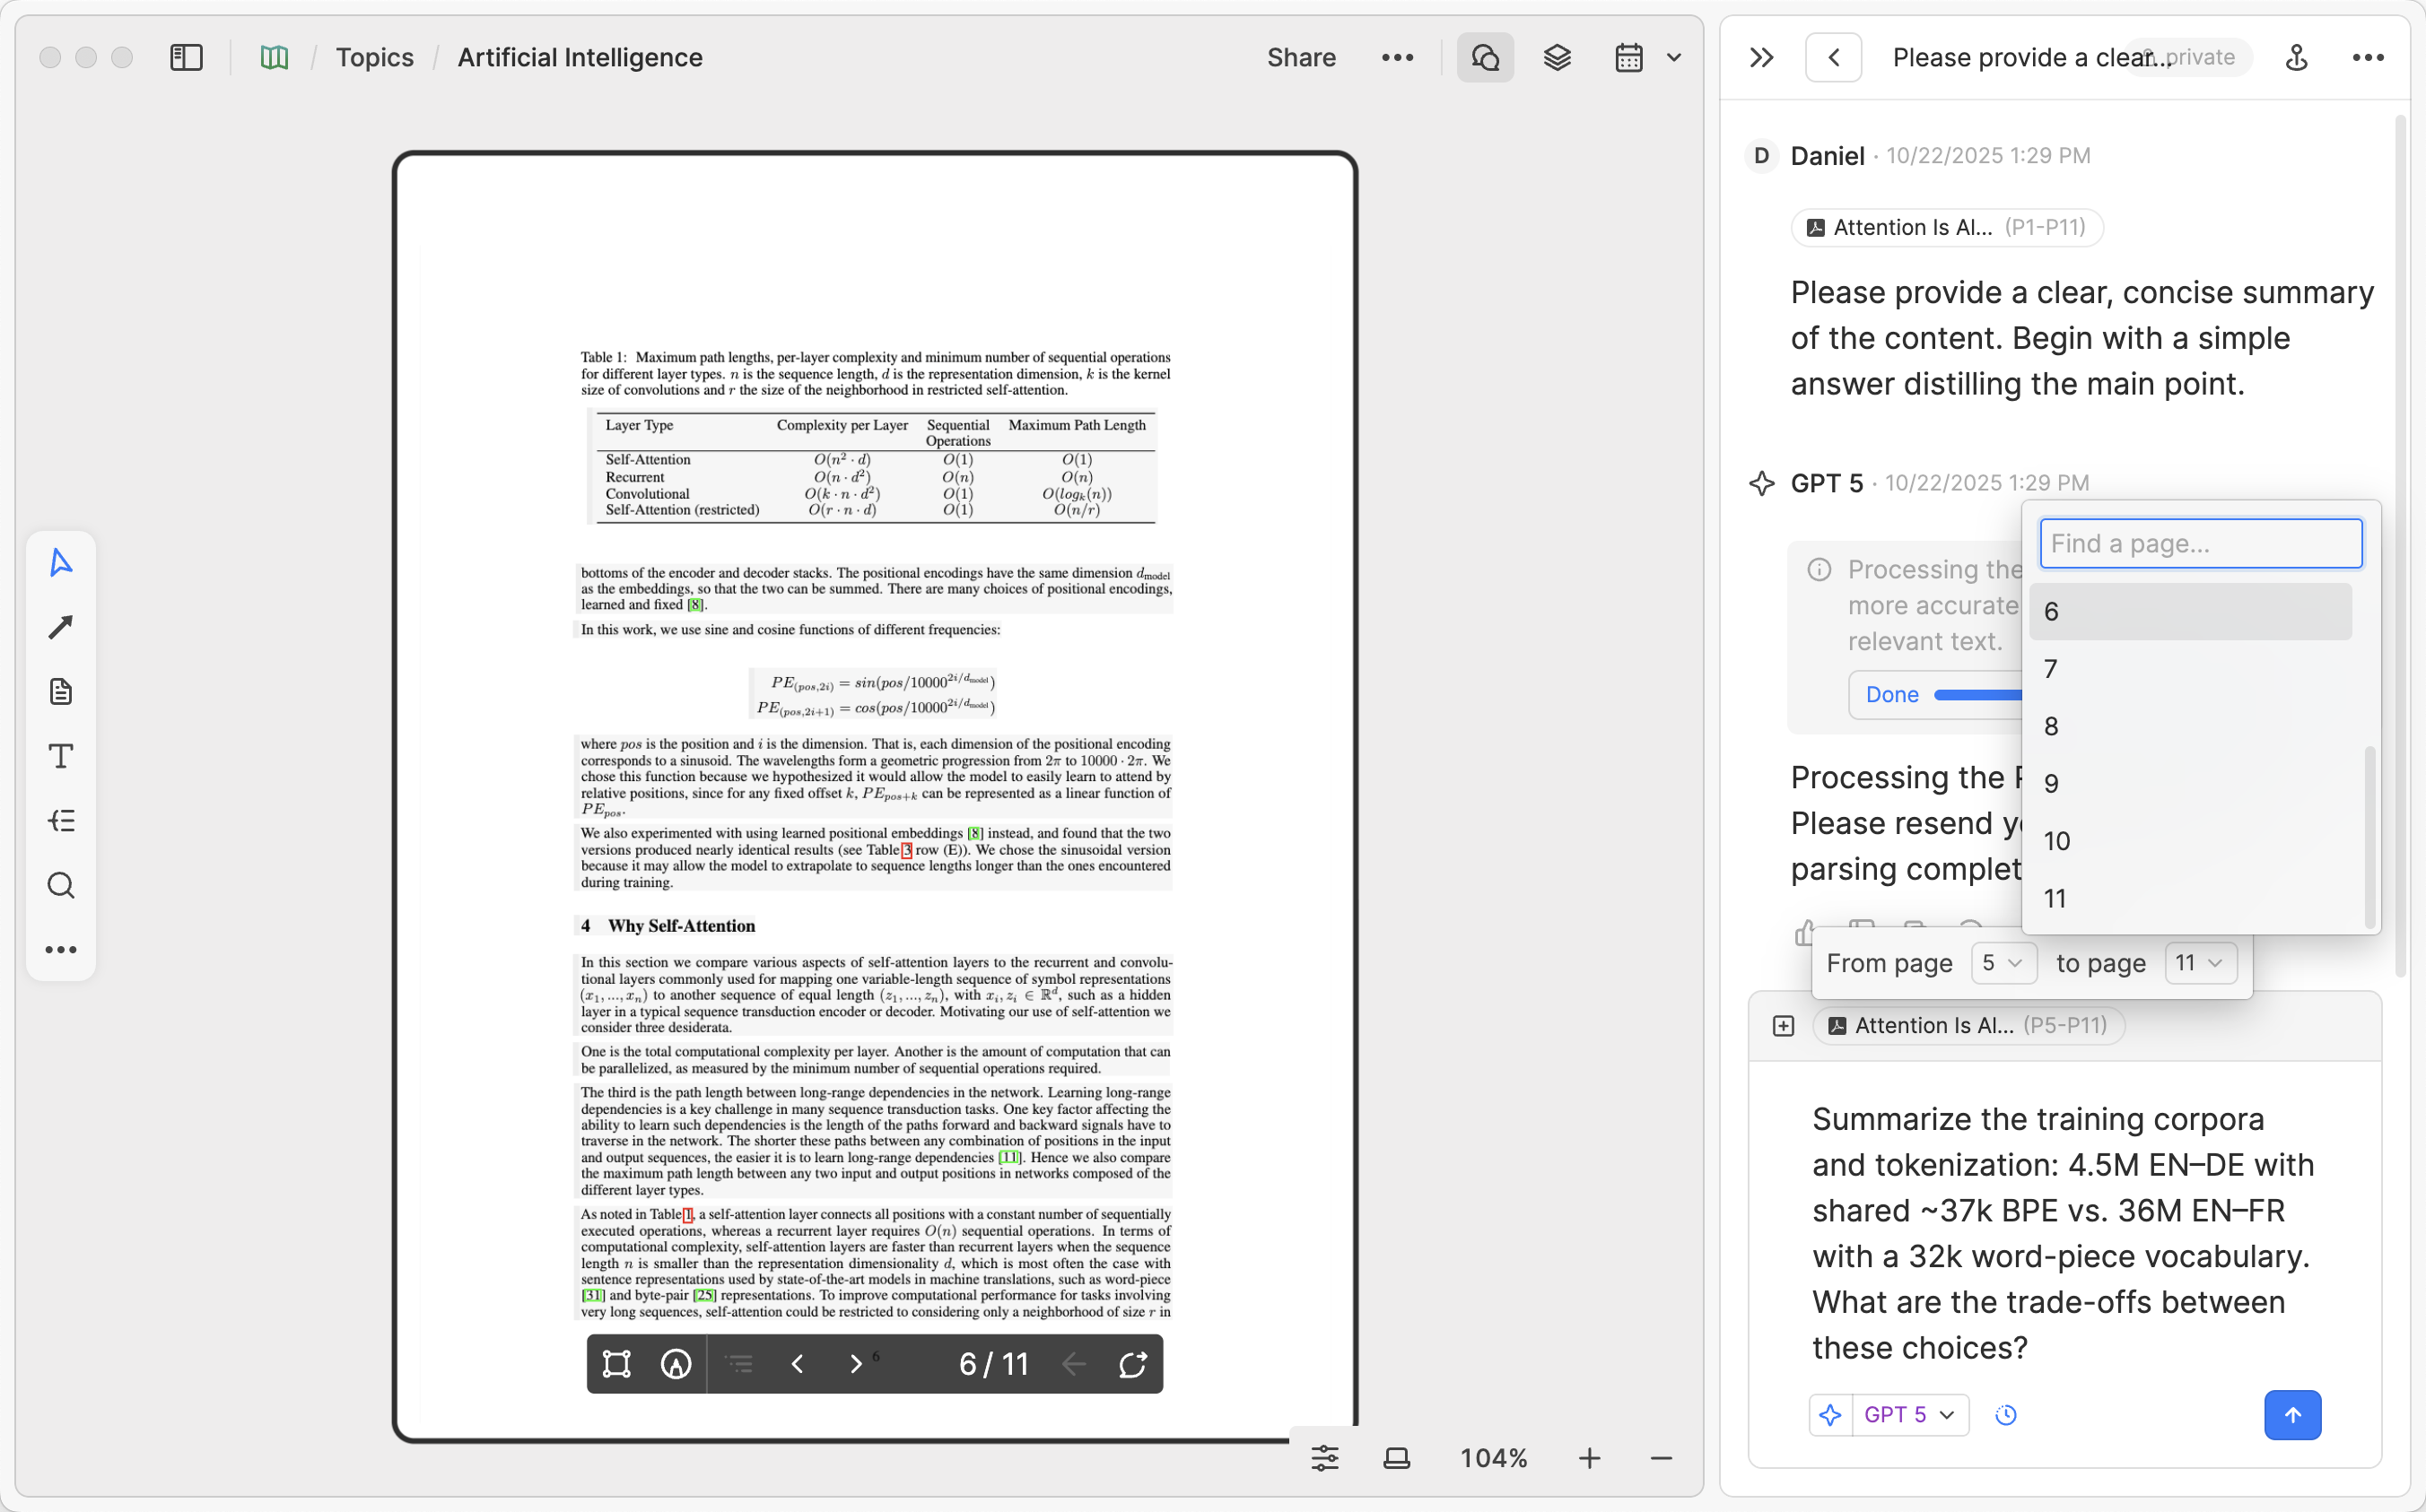Send the message with the blue arrow button
The width and height of the screenshot is (2426, 1512).
pos(2292,1414)
